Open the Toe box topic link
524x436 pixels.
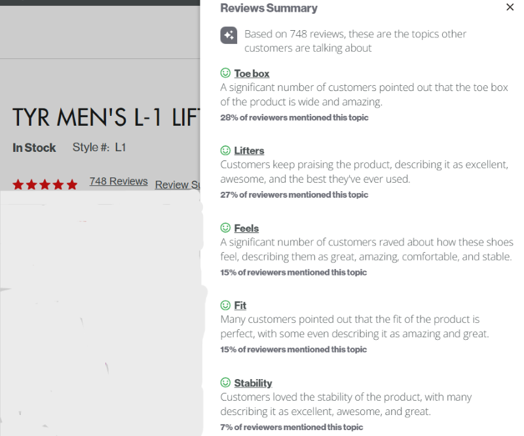point(252,73)
